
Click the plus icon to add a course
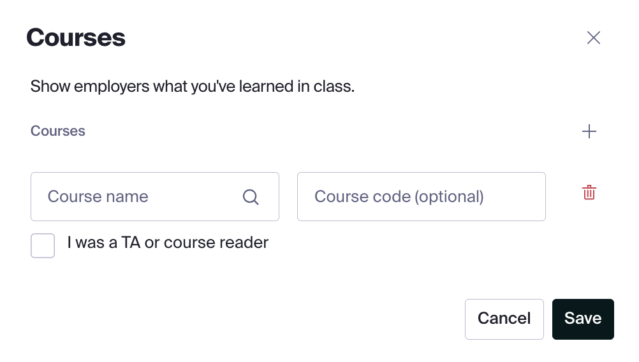[x=589, y=132]
